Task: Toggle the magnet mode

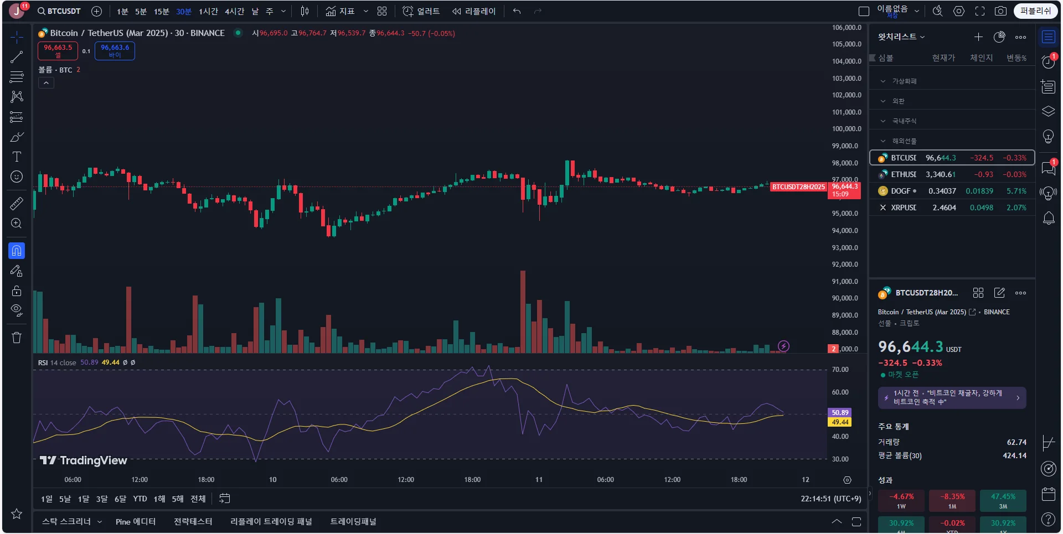Action: click(17, 251)
